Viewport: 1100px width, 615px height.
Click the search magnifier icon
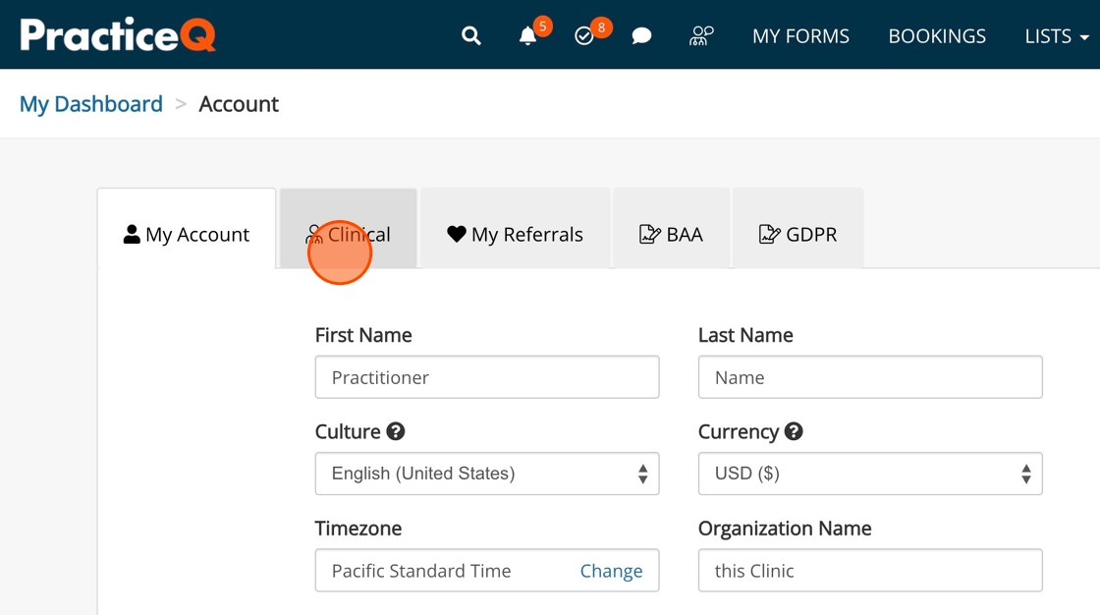(471, 36)
